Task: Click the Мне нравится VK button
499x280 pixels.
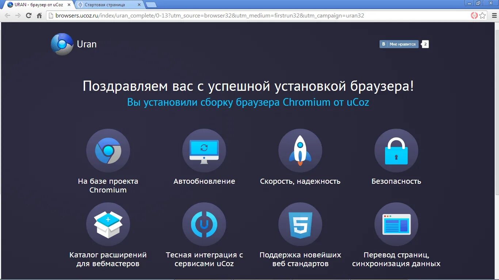Action: (399, 44)
